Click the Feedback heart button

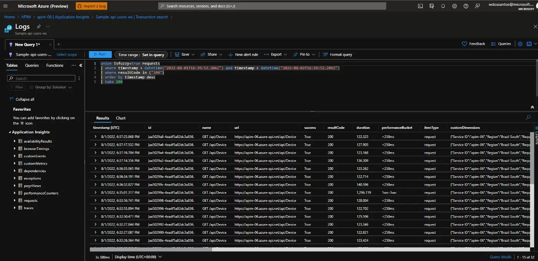473,44
